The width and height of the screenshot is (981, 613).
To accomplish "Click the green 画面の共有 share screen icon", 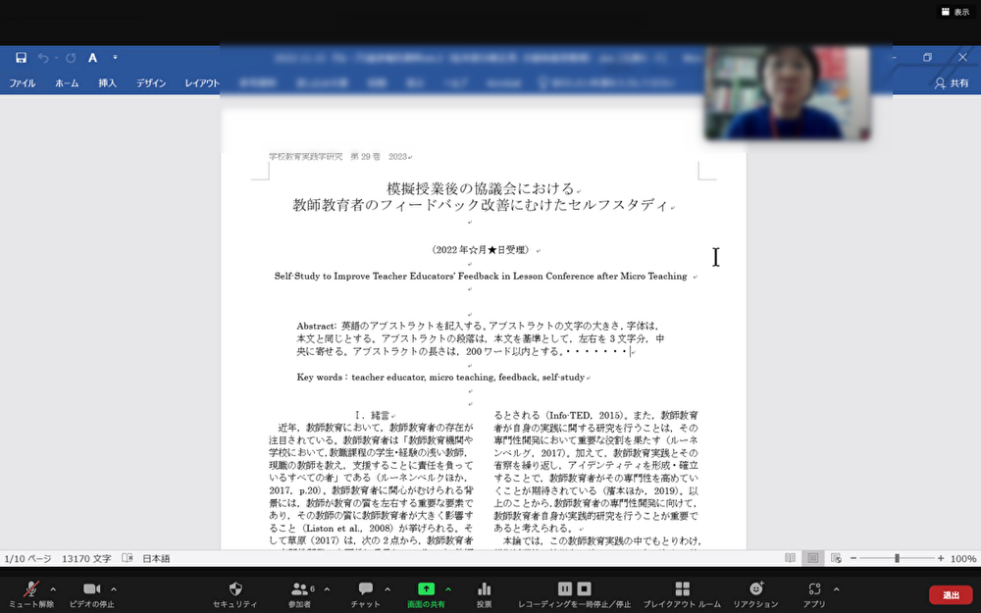I will [x=426, y=588].
